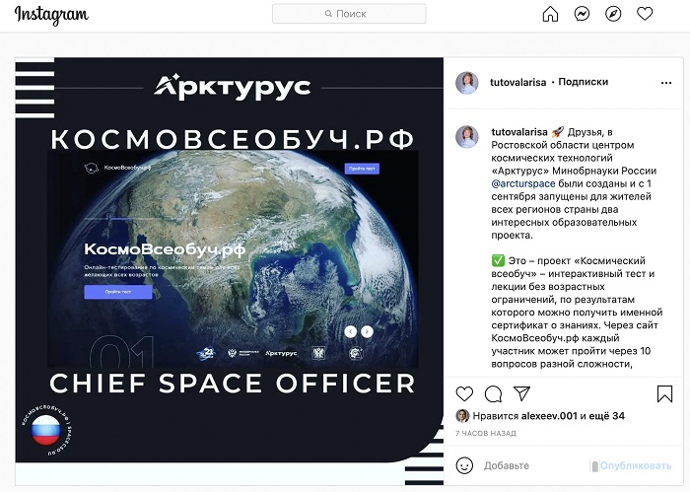Click the Instagram logo
This screenshot has width=690, height=492.
point(51,15)
